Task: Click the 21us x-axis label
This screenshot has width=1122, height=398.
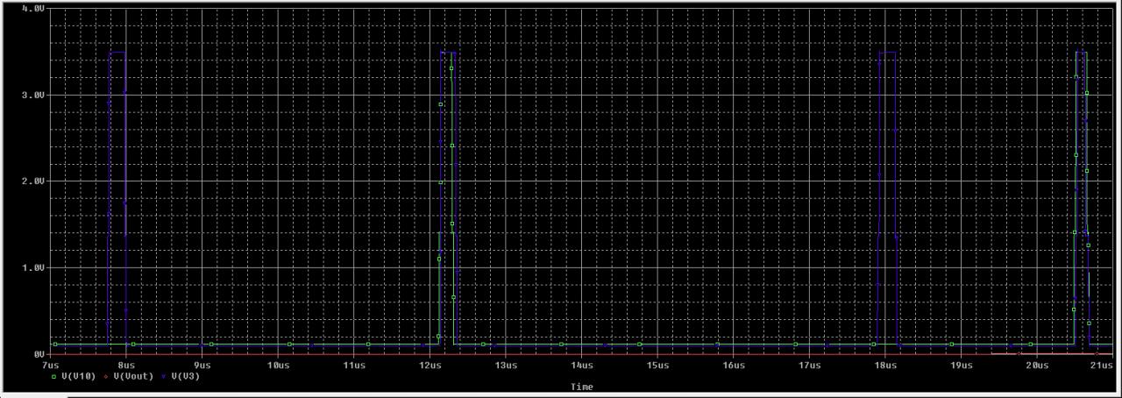Action: (x=1102, y=365)
